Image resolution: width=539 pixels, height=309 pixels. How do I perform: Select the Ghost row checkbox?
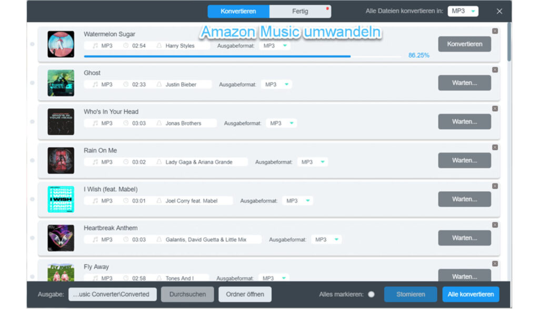32,83
